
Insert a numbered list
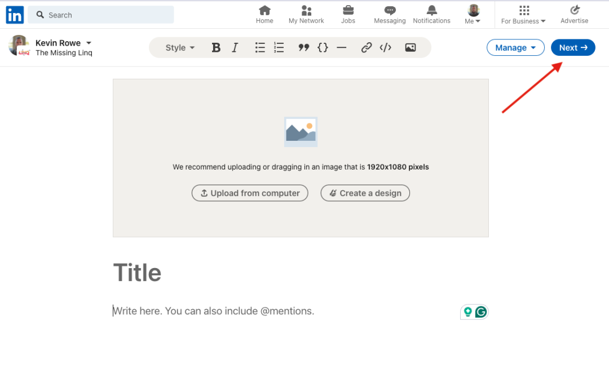(x=279, y=48)
